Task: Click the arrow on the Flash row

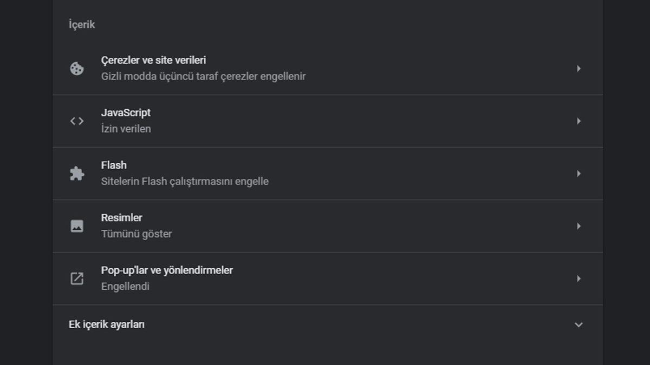Action: [578, 173]
